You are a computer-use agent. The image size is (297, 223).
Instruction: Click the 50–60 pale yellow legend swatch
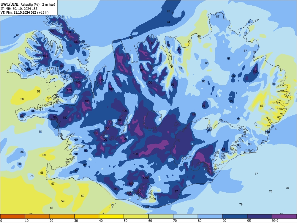pyautogui.click(x=136, y=216)
